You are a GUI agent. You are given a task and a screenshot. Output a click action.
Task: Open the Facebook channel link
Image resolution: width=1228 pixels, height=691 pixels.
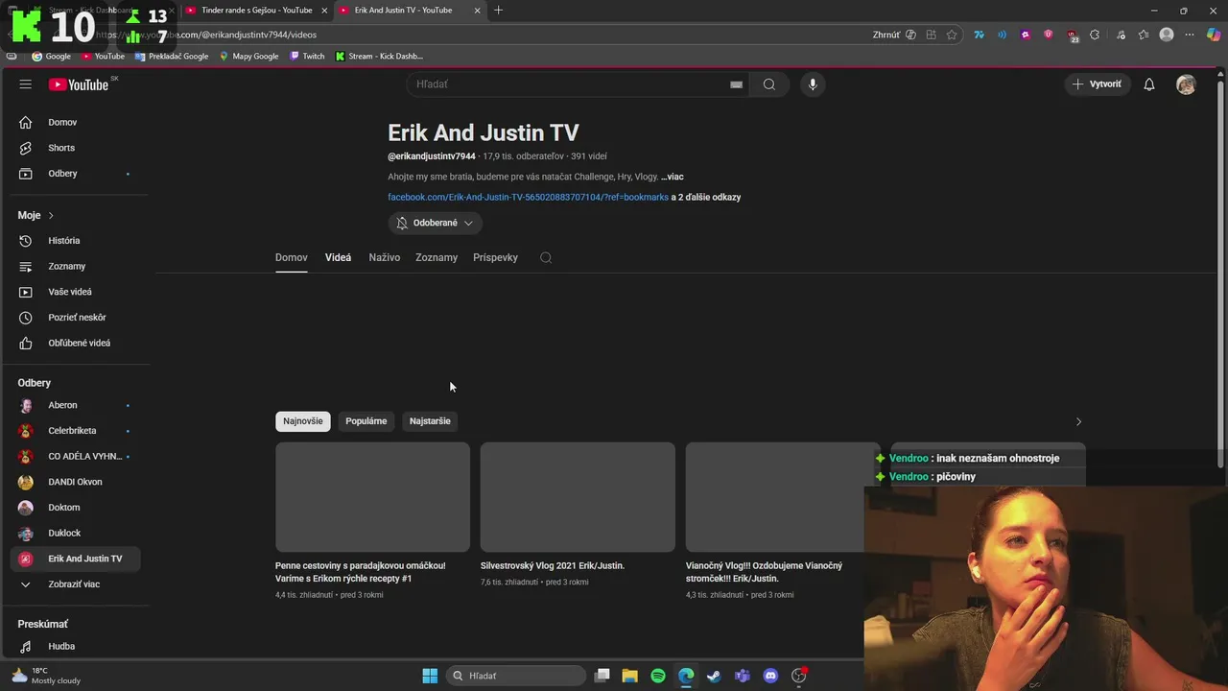click(x=528, y=198)
